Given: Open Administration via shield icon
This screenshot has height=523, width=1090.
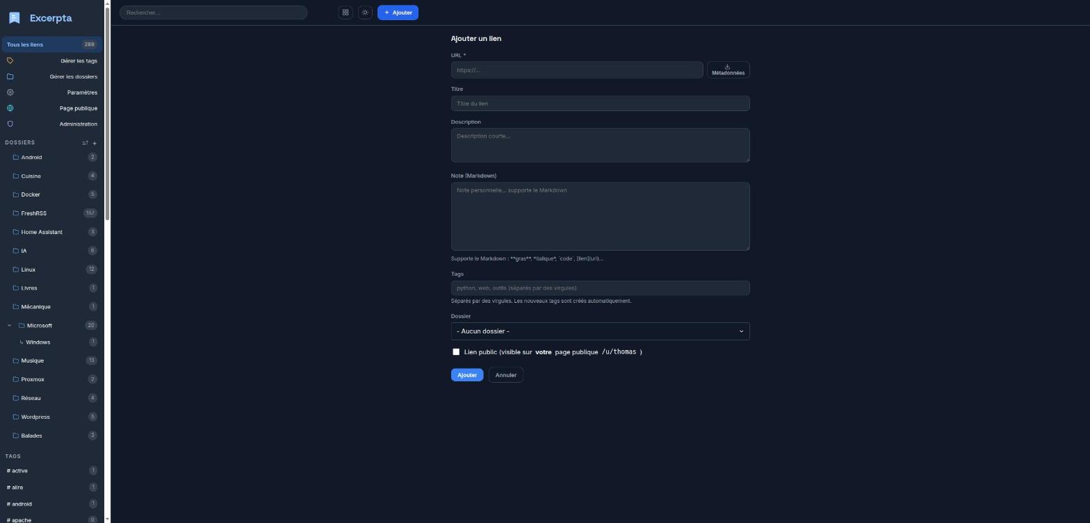Looking at the screenshot, I should point(10,124).
